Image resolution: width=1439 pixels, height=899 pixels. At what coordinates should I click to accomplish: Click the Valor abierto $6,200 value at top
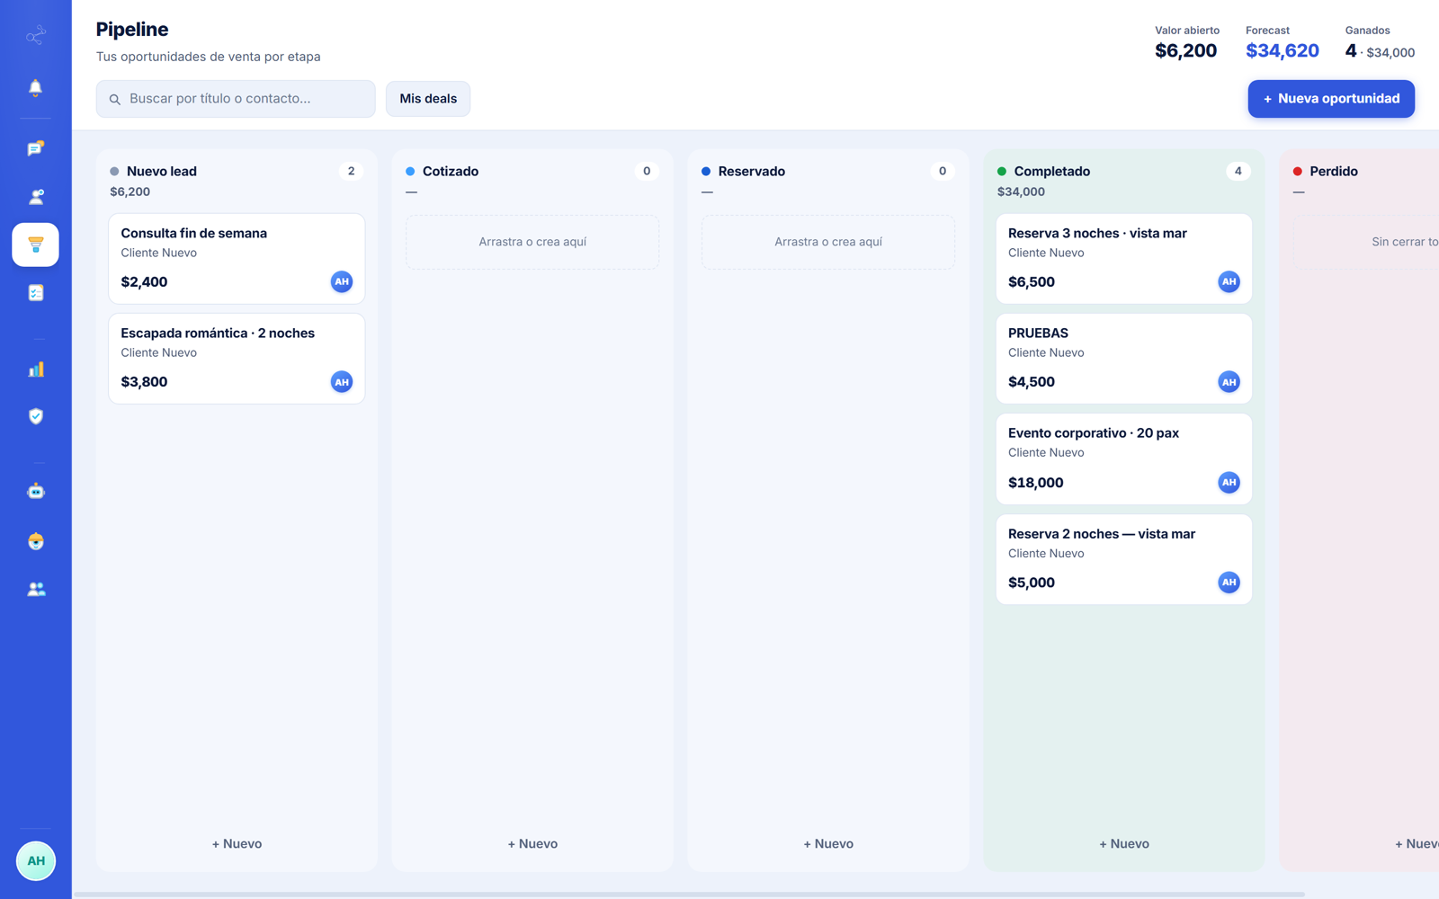pyautogui.click(x=1186, y=51)
